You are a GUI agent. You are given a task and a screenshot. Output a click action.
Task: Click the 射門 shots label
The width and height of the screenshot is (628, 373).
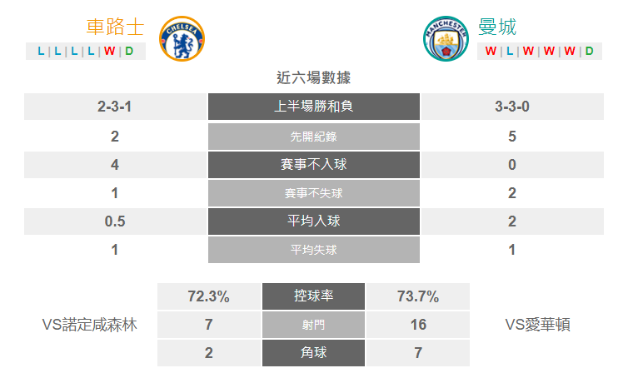coord(314,325)
